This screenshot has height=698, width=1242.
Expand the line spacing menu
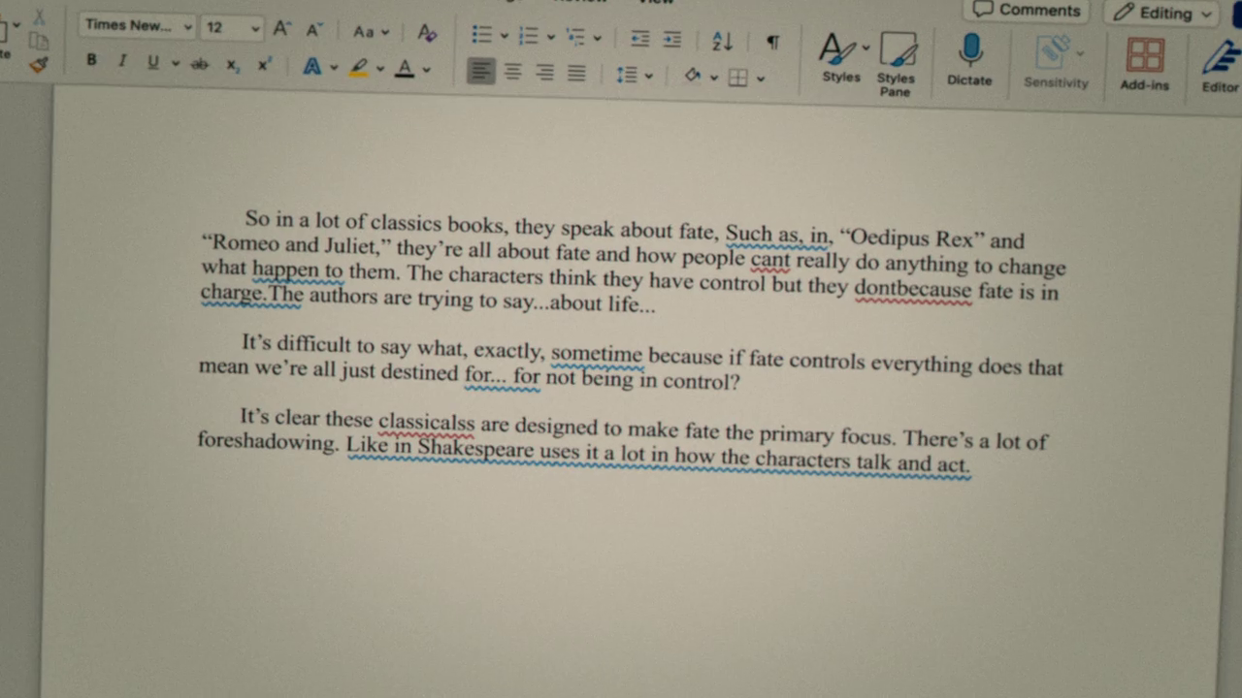(635, 75)
